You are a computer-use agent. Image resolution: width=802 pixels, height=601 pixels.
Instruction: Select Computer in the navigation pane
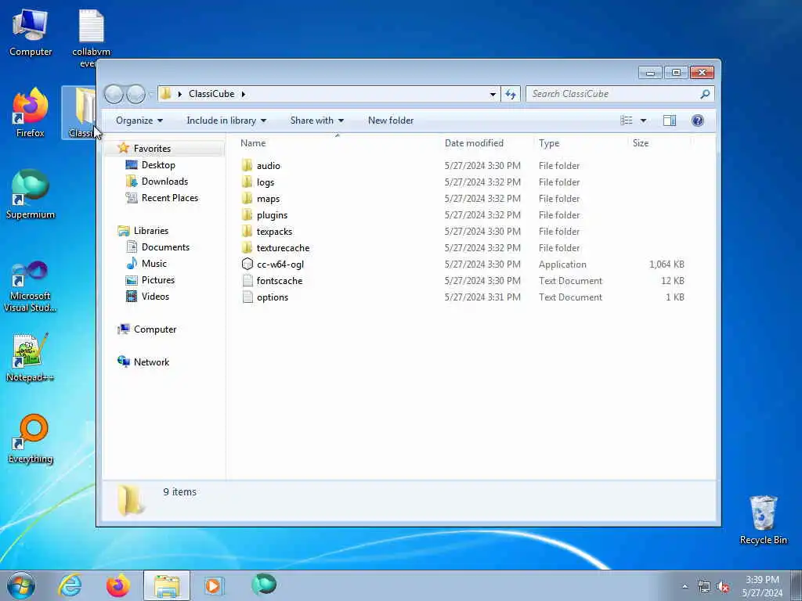click(x=155, y=329)
